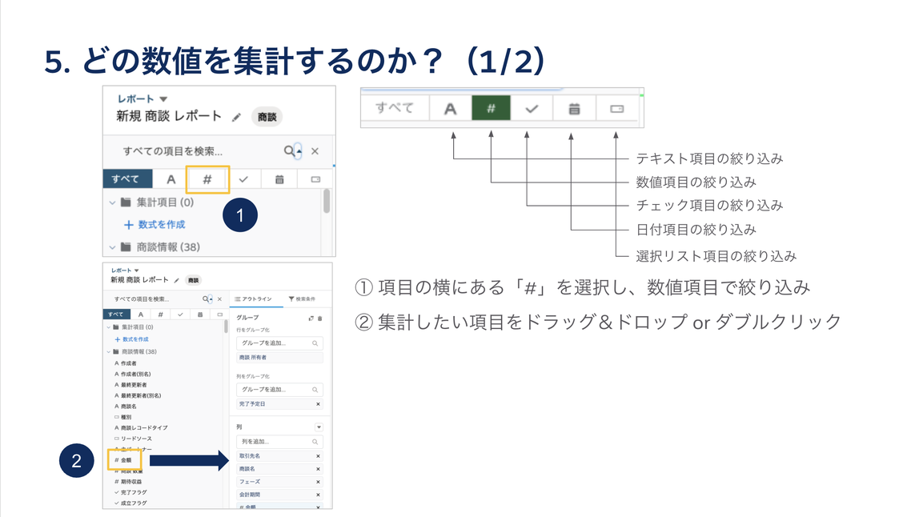The image size is (919, 517).
Task: Select the picklist filter icon in the enlarged filter bar
Action: 616,108
